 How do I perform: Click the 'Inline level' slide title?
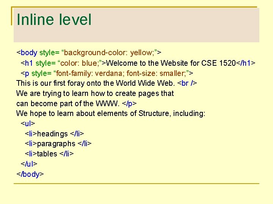pos(54,19)
